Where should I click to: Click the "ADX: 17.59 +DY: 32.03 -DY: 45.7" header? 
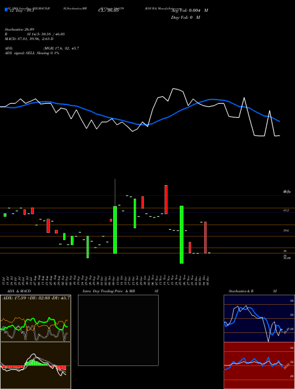tap(36, 298)
